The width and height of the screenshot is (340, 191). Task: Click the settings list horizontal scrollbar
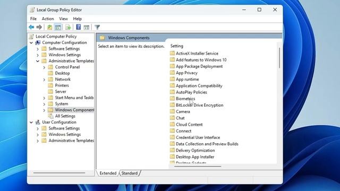click(198, 166)
